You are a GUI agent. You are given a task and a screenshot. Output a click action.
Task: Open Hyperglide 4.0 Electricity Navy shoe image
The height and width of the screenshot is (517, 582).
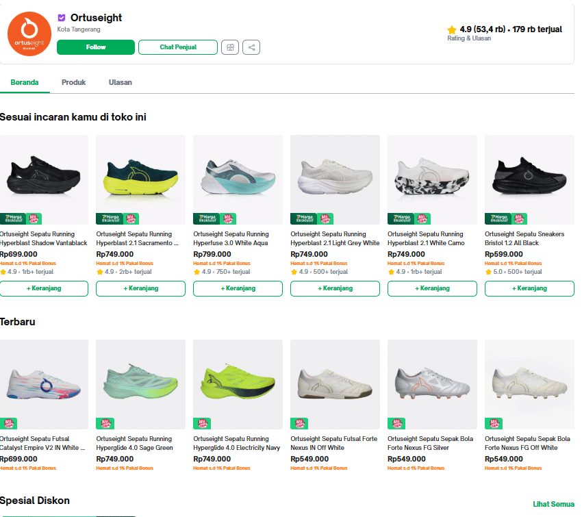238,385
